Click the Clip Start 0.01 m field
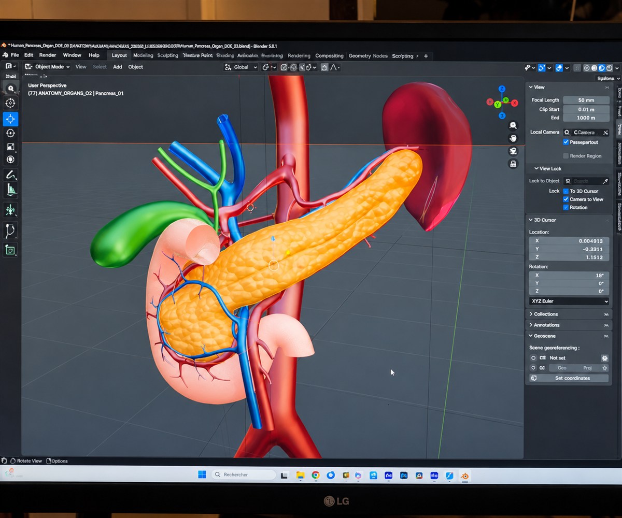Image resolution: width=622 pixels, height=518 pixels. click(x=586, y=109)
